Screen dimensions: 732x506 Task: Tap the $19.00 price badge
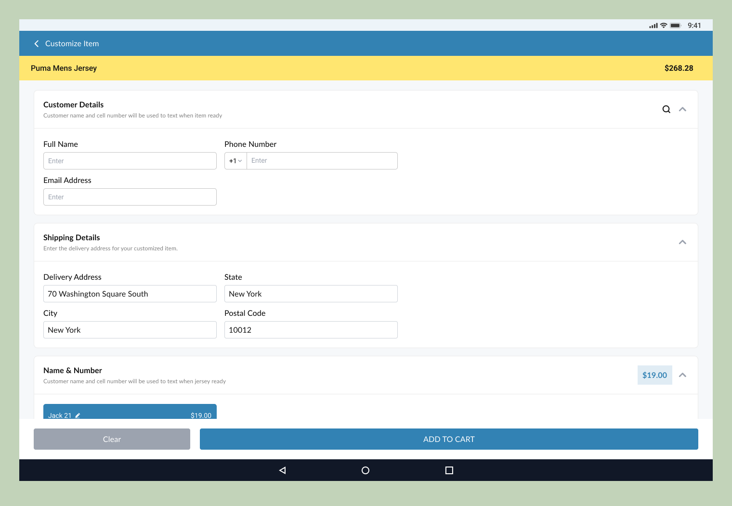click(654, 375)
